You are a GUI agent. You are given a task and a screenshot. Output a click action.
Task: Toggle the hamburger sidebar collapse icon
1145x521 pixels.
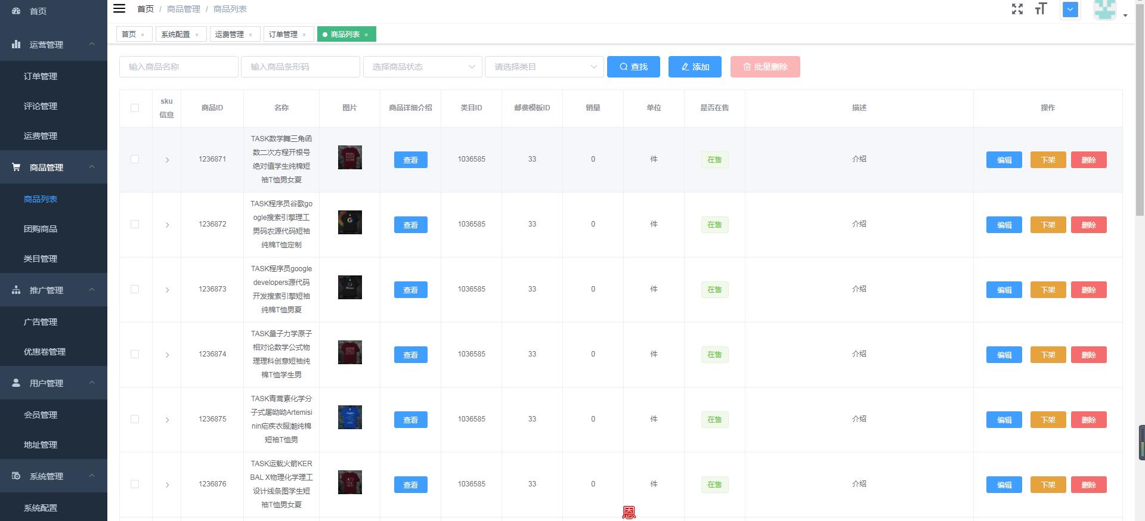(119, 8)
